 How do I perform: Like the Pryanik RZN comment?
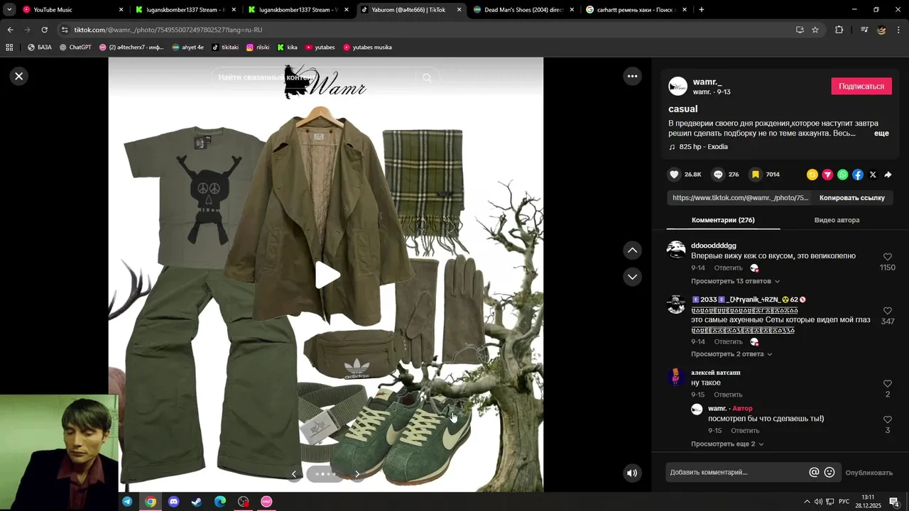[x=888, y=311]
